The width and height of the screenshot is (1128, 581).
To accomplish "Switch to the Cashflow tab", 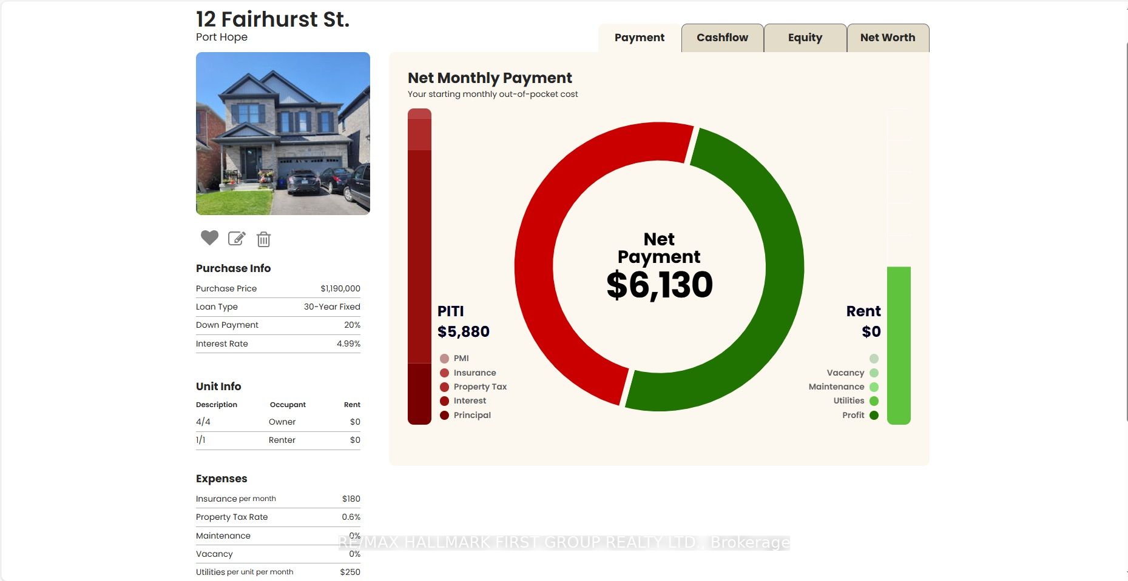I will 722,38.
